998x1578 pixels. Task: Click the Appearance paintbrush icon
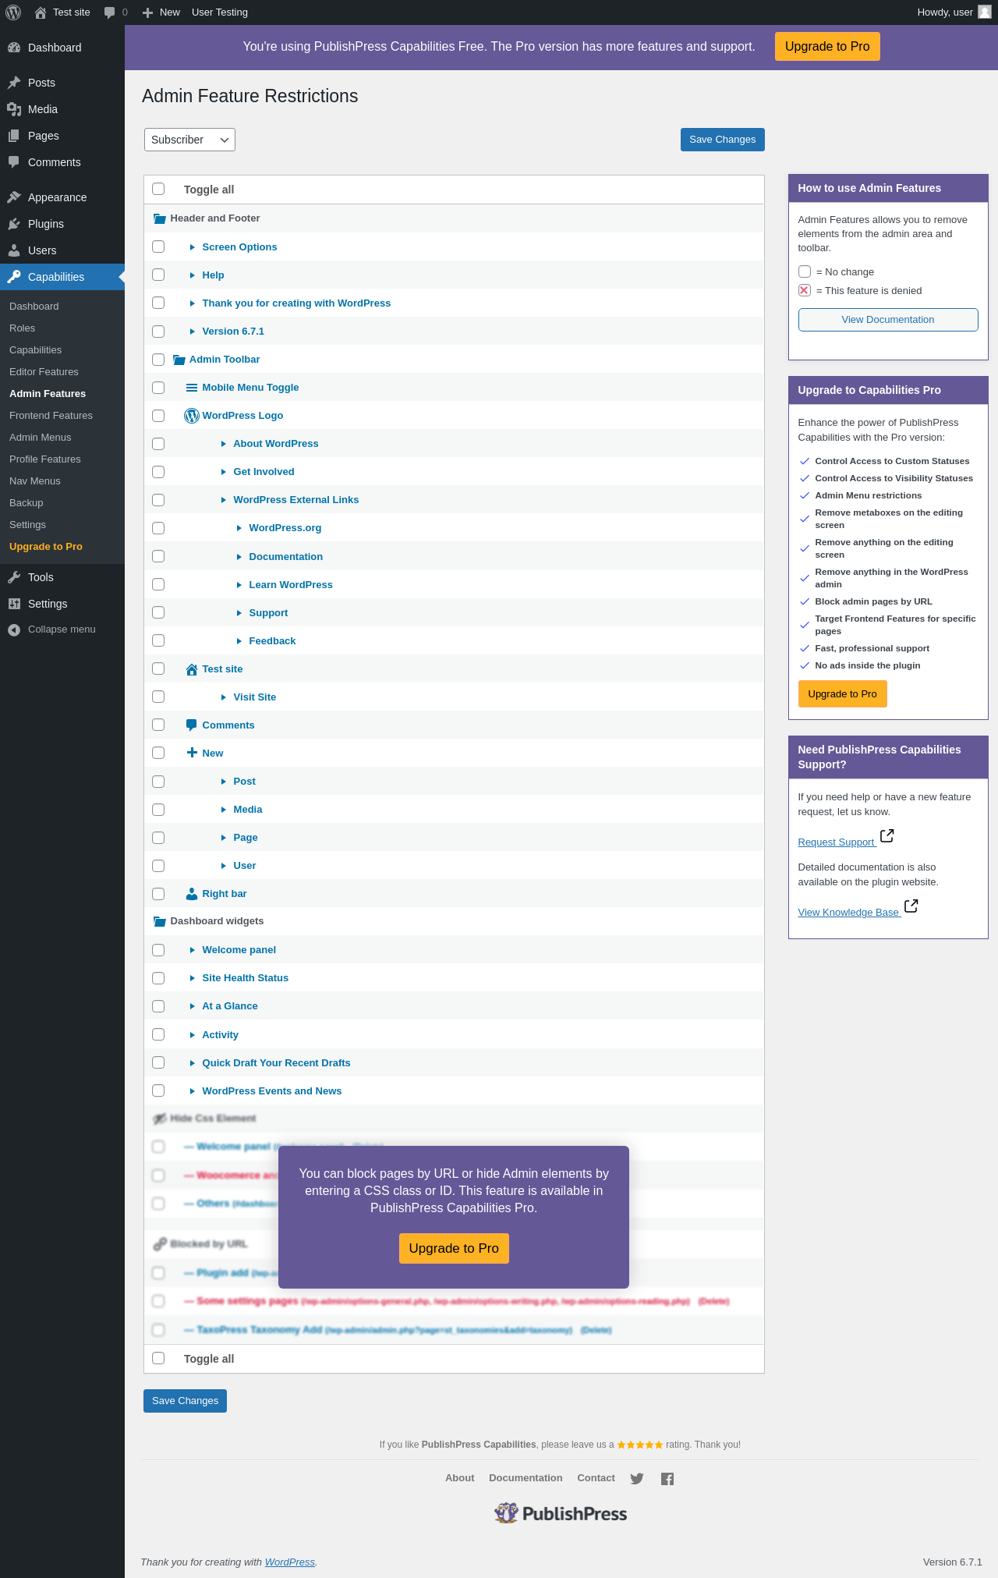[14, 197]
